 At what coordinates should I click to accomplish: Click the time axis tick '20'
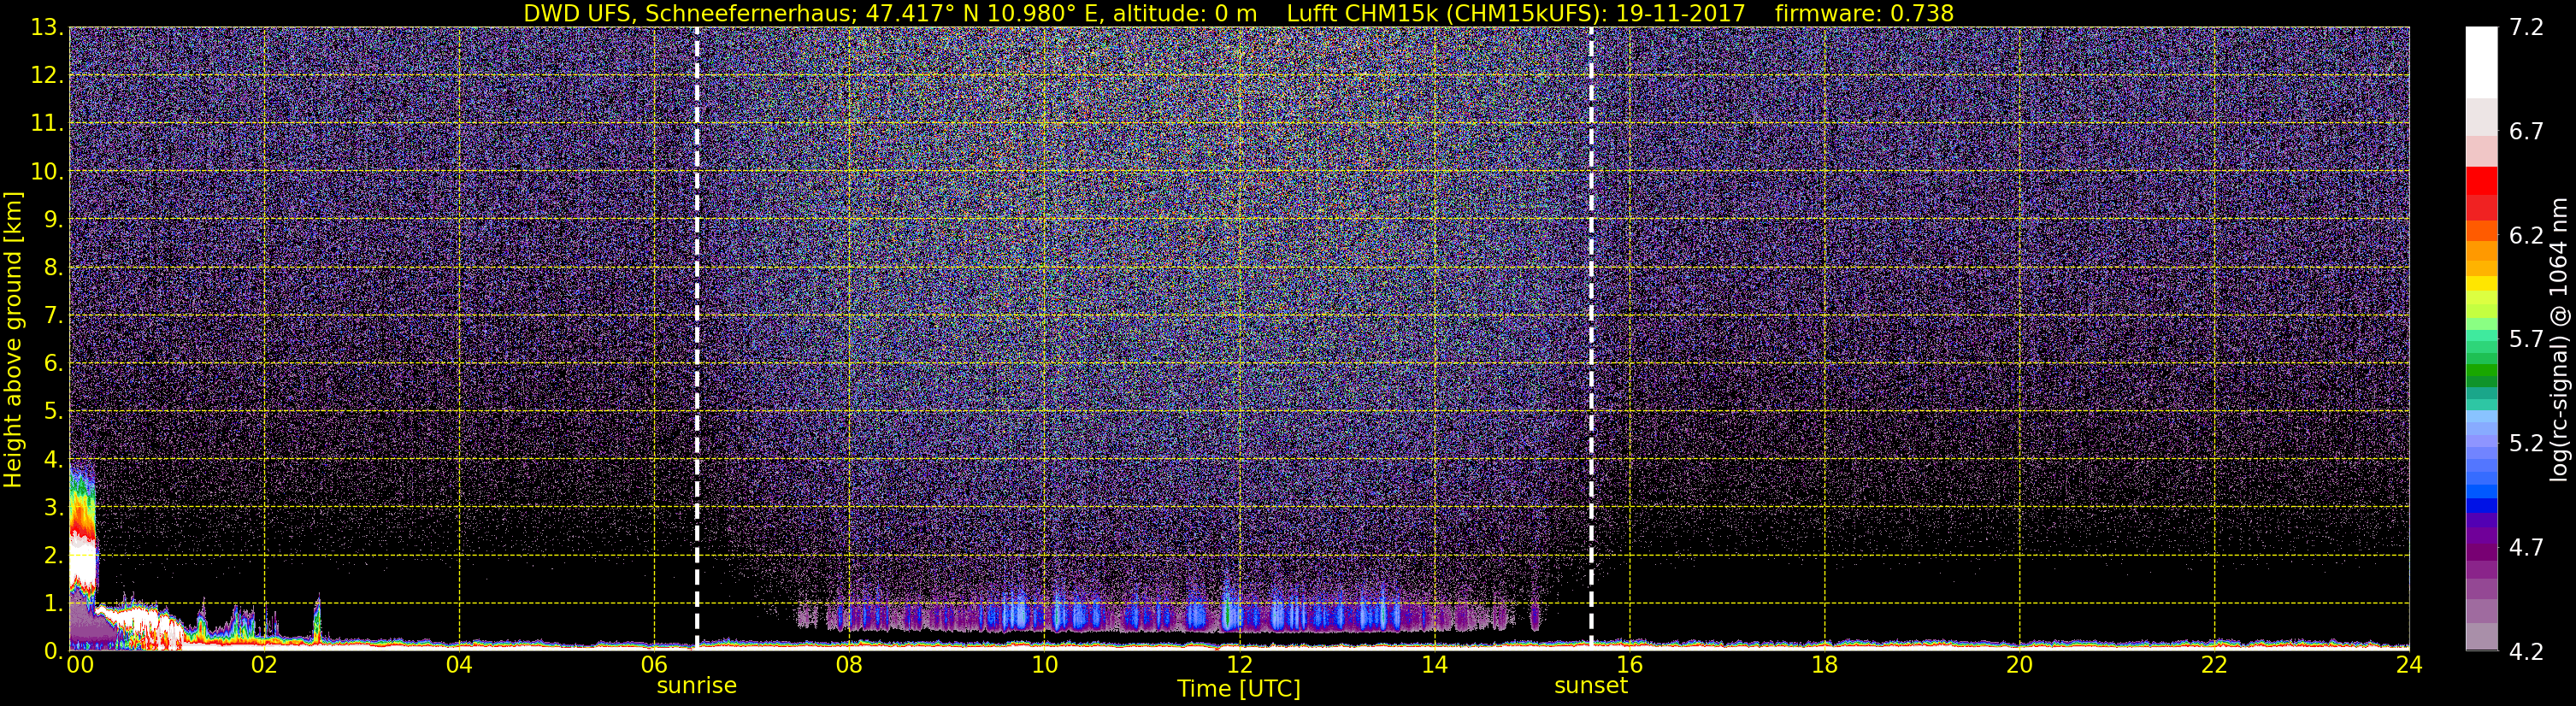pos(2019,665)
